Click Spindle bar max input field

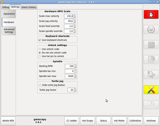click(x=70, y=76)
